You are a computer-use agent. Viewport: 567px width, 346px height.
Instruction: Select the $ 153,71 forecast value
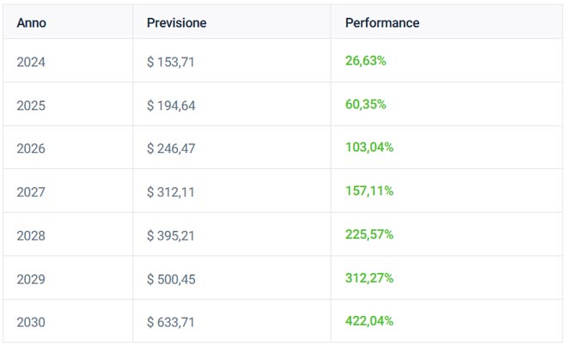[171, 61]
